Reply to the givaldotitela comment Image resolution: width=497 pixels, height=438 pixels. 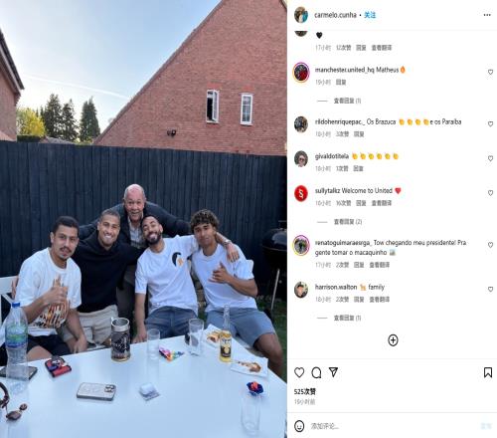pyautogui.click(x=358, y=168)
